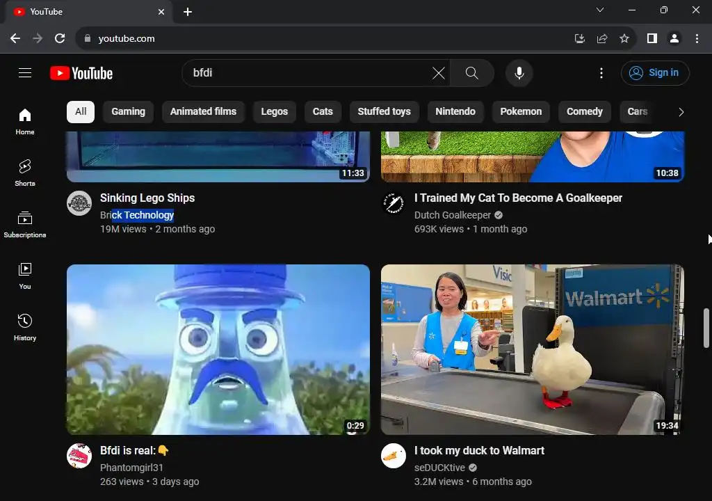Image resolution: width=712 pixels, height=501 pixels.
Task: Clear the search box text
Action: (x=439, y=73)
